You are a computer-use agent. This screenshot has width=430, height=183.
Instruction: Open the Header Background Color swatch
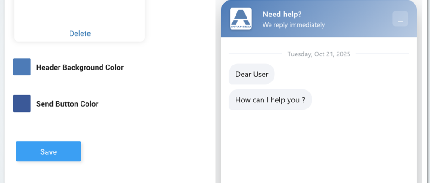pos(22,67)
